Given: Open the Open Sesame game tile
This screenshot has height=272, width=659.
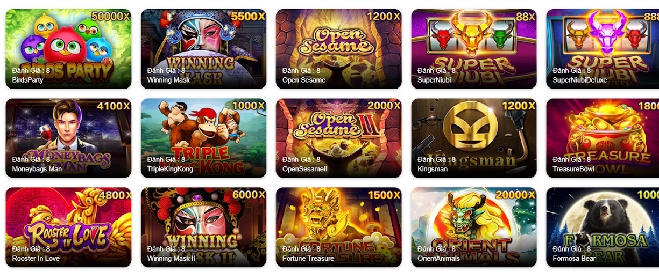Looking at the screenshot, I should coord(338,49).
